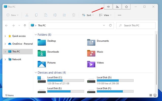Open the New dropdown menu
Screen dimensions: 162x101
coord(12,15)
